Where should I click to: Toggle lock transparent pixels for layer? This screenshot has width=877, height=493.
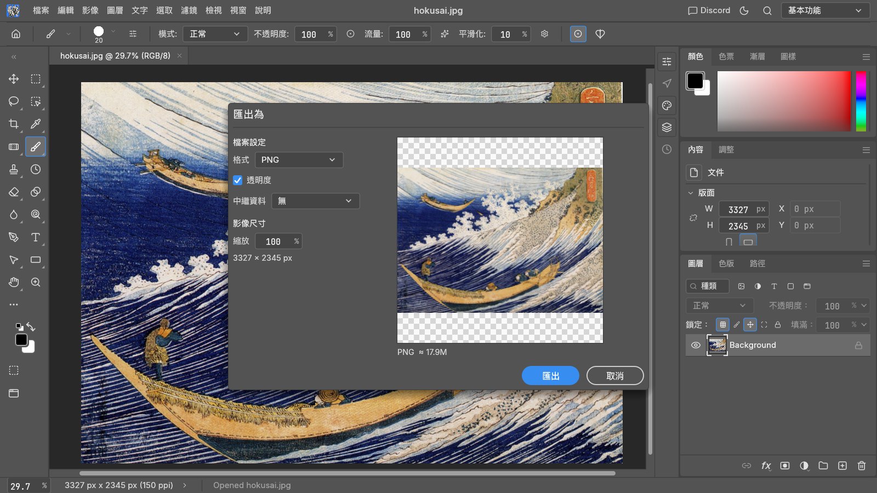coord(722,325)
